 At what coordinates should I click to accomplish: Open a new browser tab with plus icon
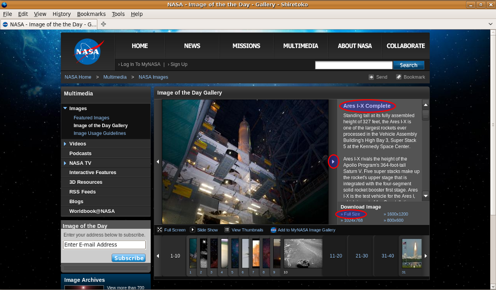104,24
